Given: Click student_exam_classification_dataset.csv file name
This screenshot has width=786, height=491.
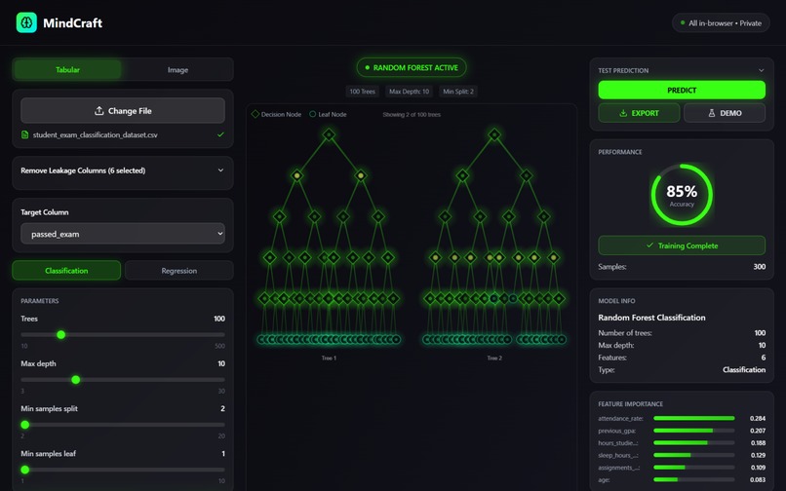Looking at the screenshot, I should pos(96,134).
